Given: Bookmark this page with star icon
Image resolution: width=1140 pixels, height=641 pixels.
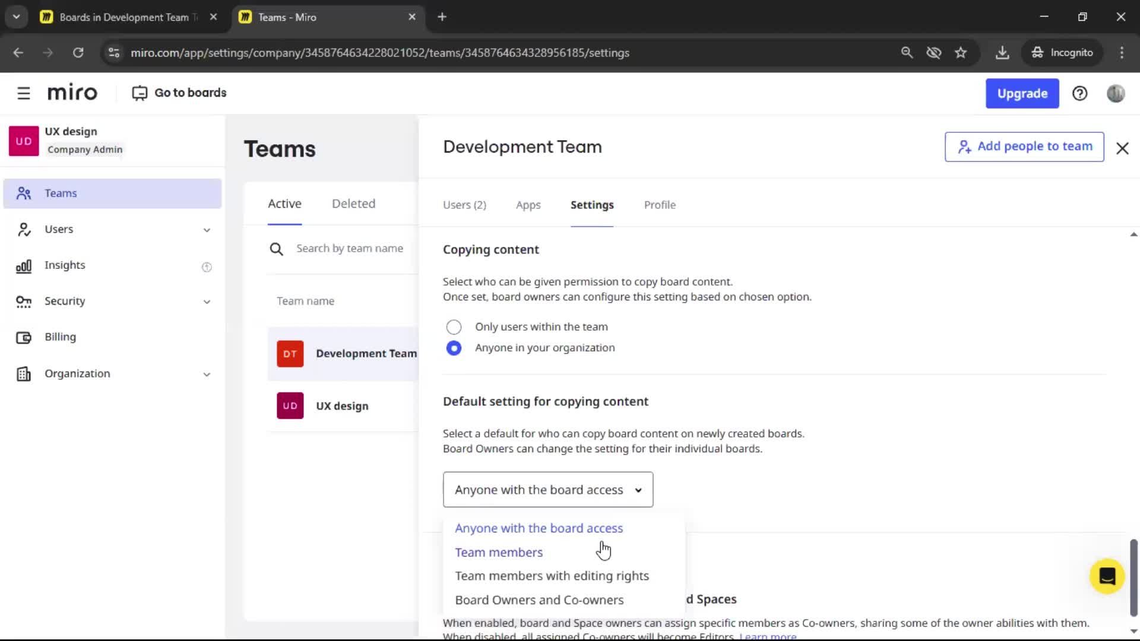Looking at the screenshot, I should [x=961, y=53].
